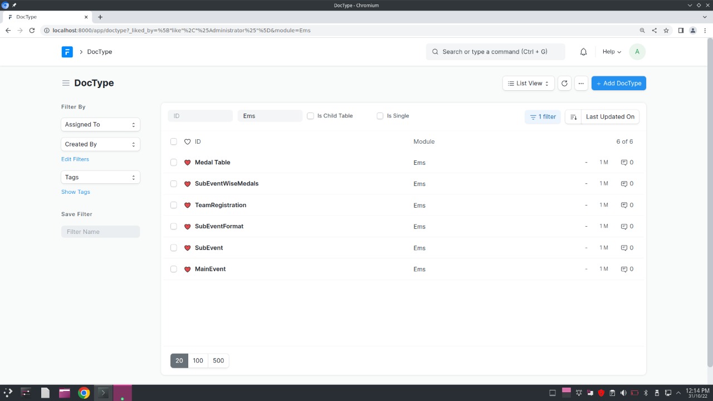The image size is (713, 401).
Task: Focus the ID filter field
Action: (x=200, y=116)
